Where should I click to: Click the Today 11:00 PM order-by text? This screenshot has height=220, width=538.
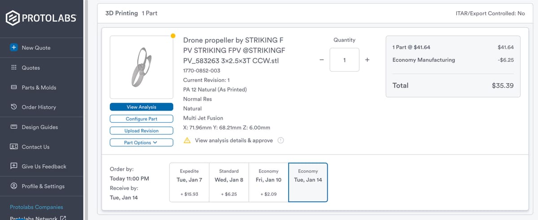pyautogui.click(x=130, y=179)
